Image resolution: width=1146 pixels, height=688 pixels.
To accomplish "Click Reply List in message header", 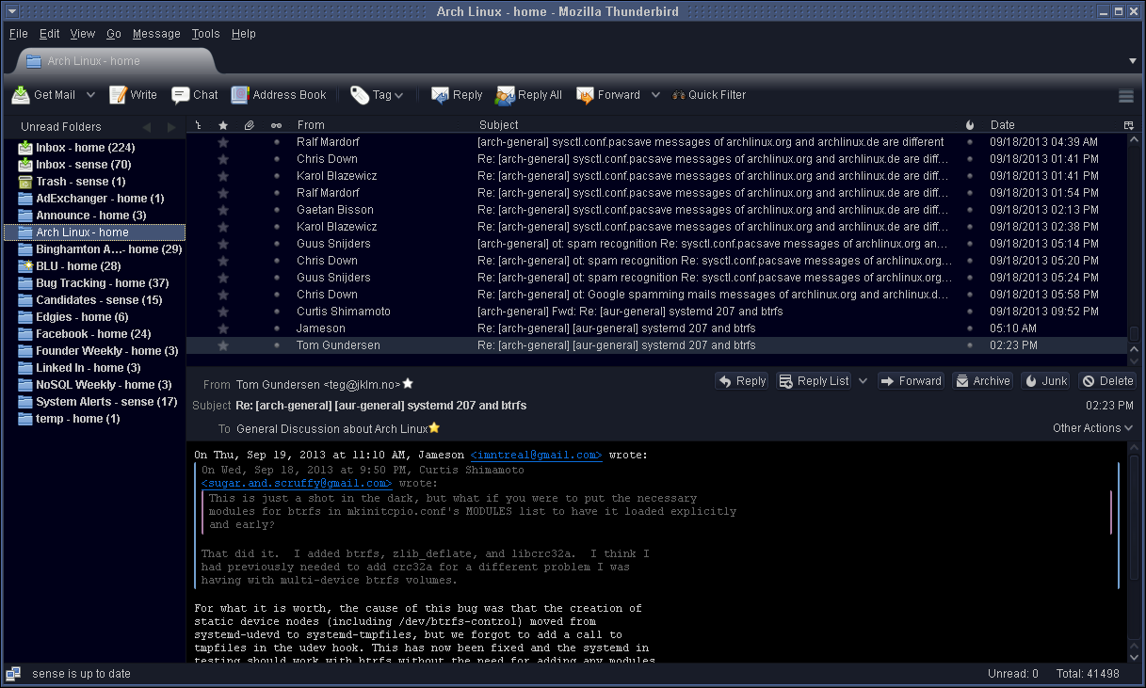I will click(x=814, y=381).
